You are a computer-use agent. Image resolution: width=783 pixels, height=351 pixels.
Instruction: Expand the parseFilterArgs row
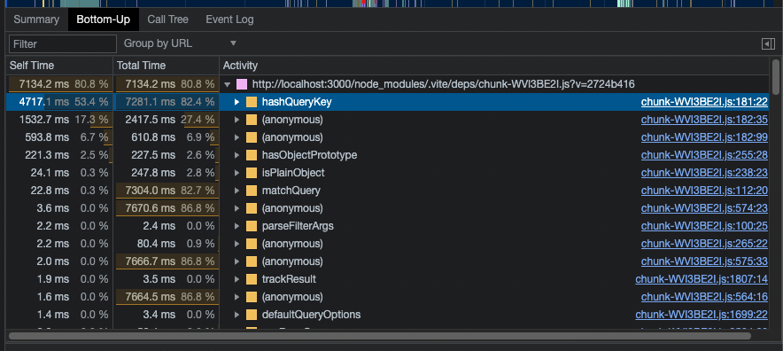pyautogui.click(x=237, y=226)
